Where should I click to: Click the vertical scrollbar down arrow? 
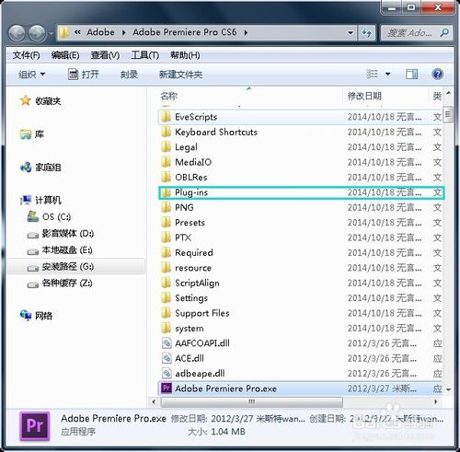[448, 389]
